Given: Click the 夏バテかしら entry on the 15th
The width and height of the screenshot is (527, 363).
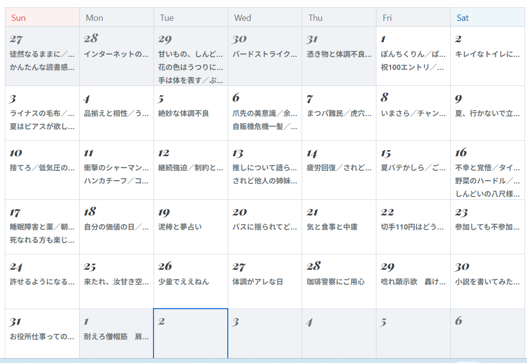Looking at the screenshot, I should tap(412, 168).
